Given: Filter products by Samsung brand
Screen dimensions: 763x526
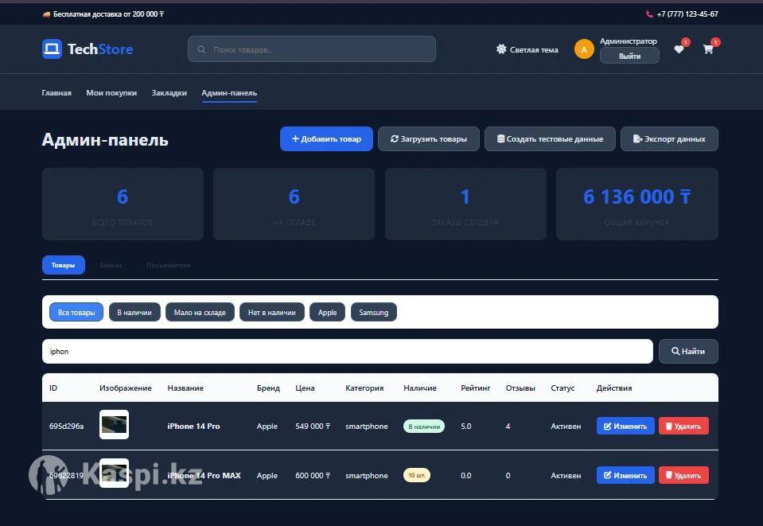Looking at the screenshot, I should point(373,313).
